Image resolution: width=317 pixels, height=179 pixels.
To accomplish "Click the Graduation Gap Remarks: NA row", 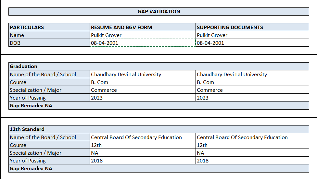I will click(159, 106).
